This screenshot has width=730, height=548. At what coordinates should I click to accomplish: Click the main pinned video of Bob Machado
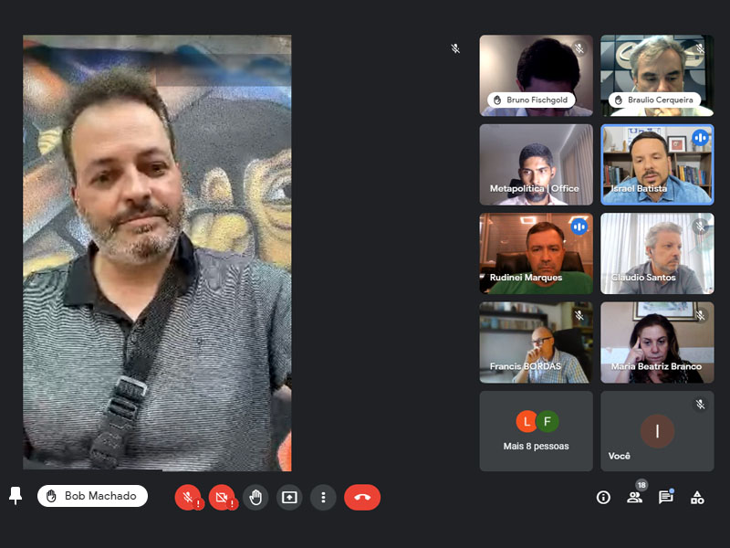click(157, 253)
